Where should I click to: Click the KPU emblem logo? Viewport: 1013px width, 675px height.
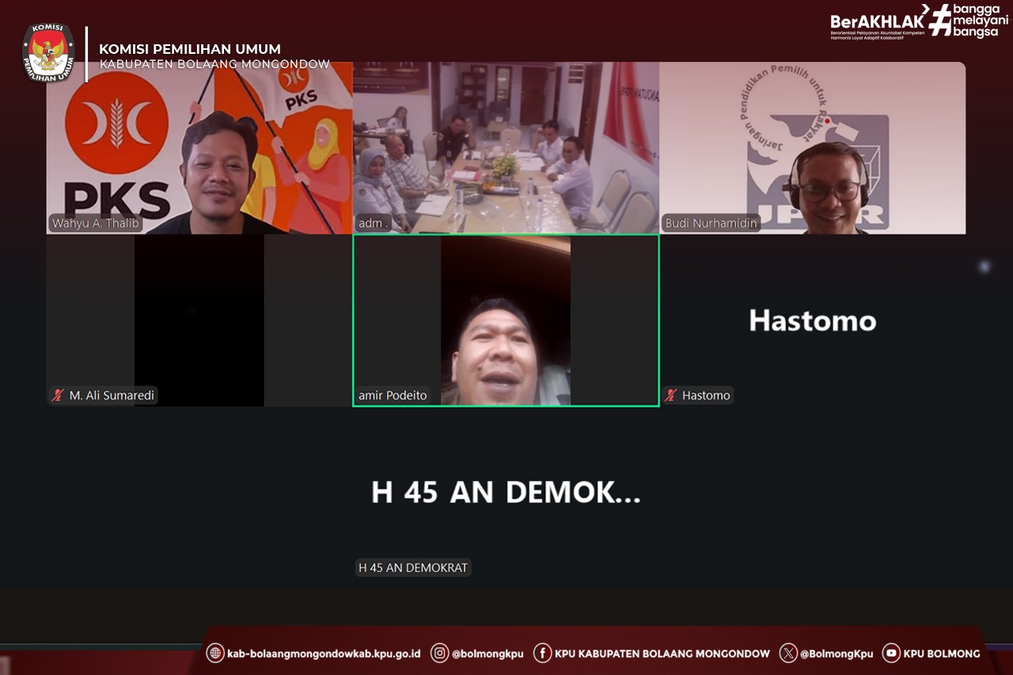[x=48, y=53]
